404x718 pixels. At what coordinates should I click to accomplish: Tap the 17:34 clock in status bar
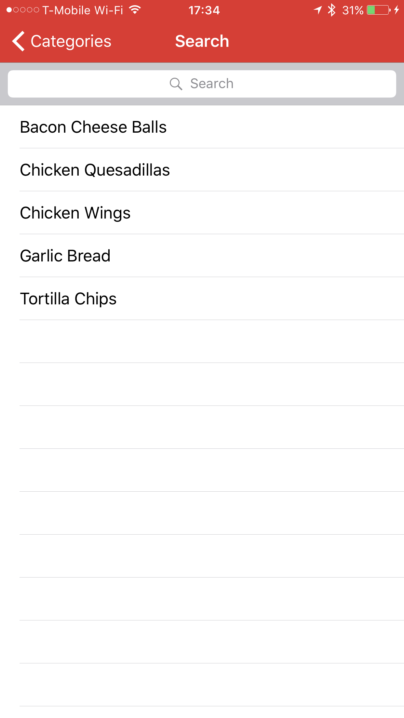click(x=204, y=10)
